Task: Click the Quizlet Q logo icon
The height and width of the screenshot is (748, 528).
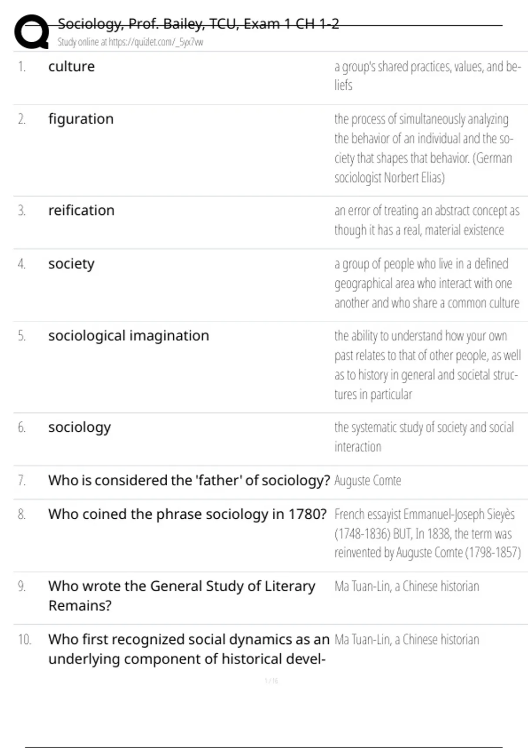Action: tap(31, 32)
